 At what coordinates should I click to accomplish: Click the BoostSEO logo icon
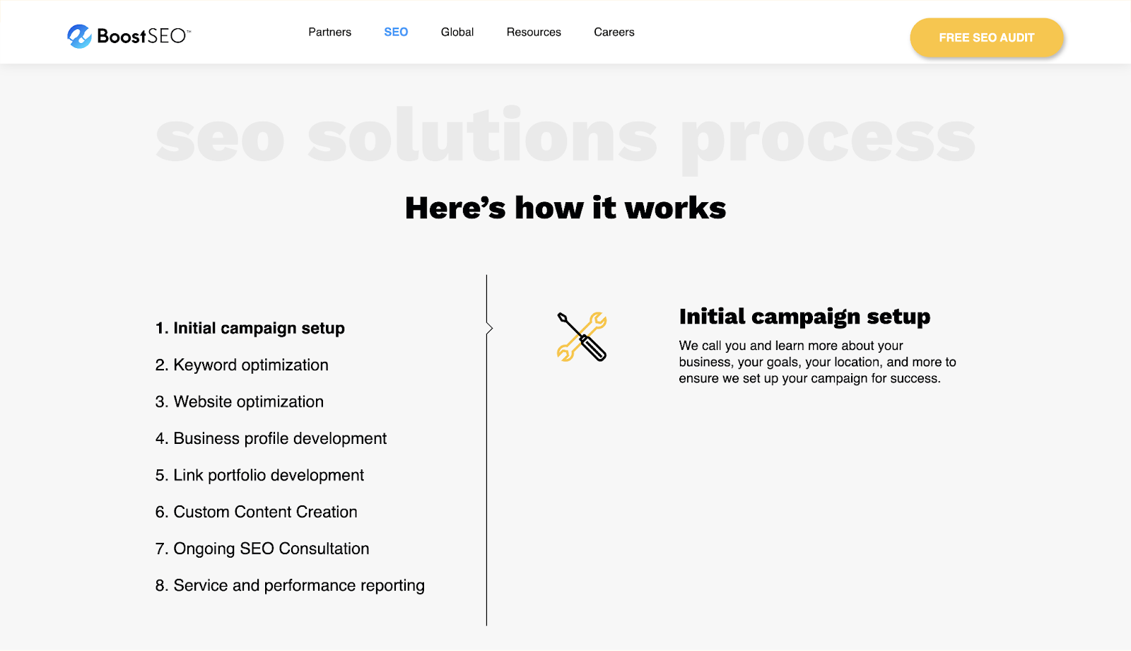[78, 35]
